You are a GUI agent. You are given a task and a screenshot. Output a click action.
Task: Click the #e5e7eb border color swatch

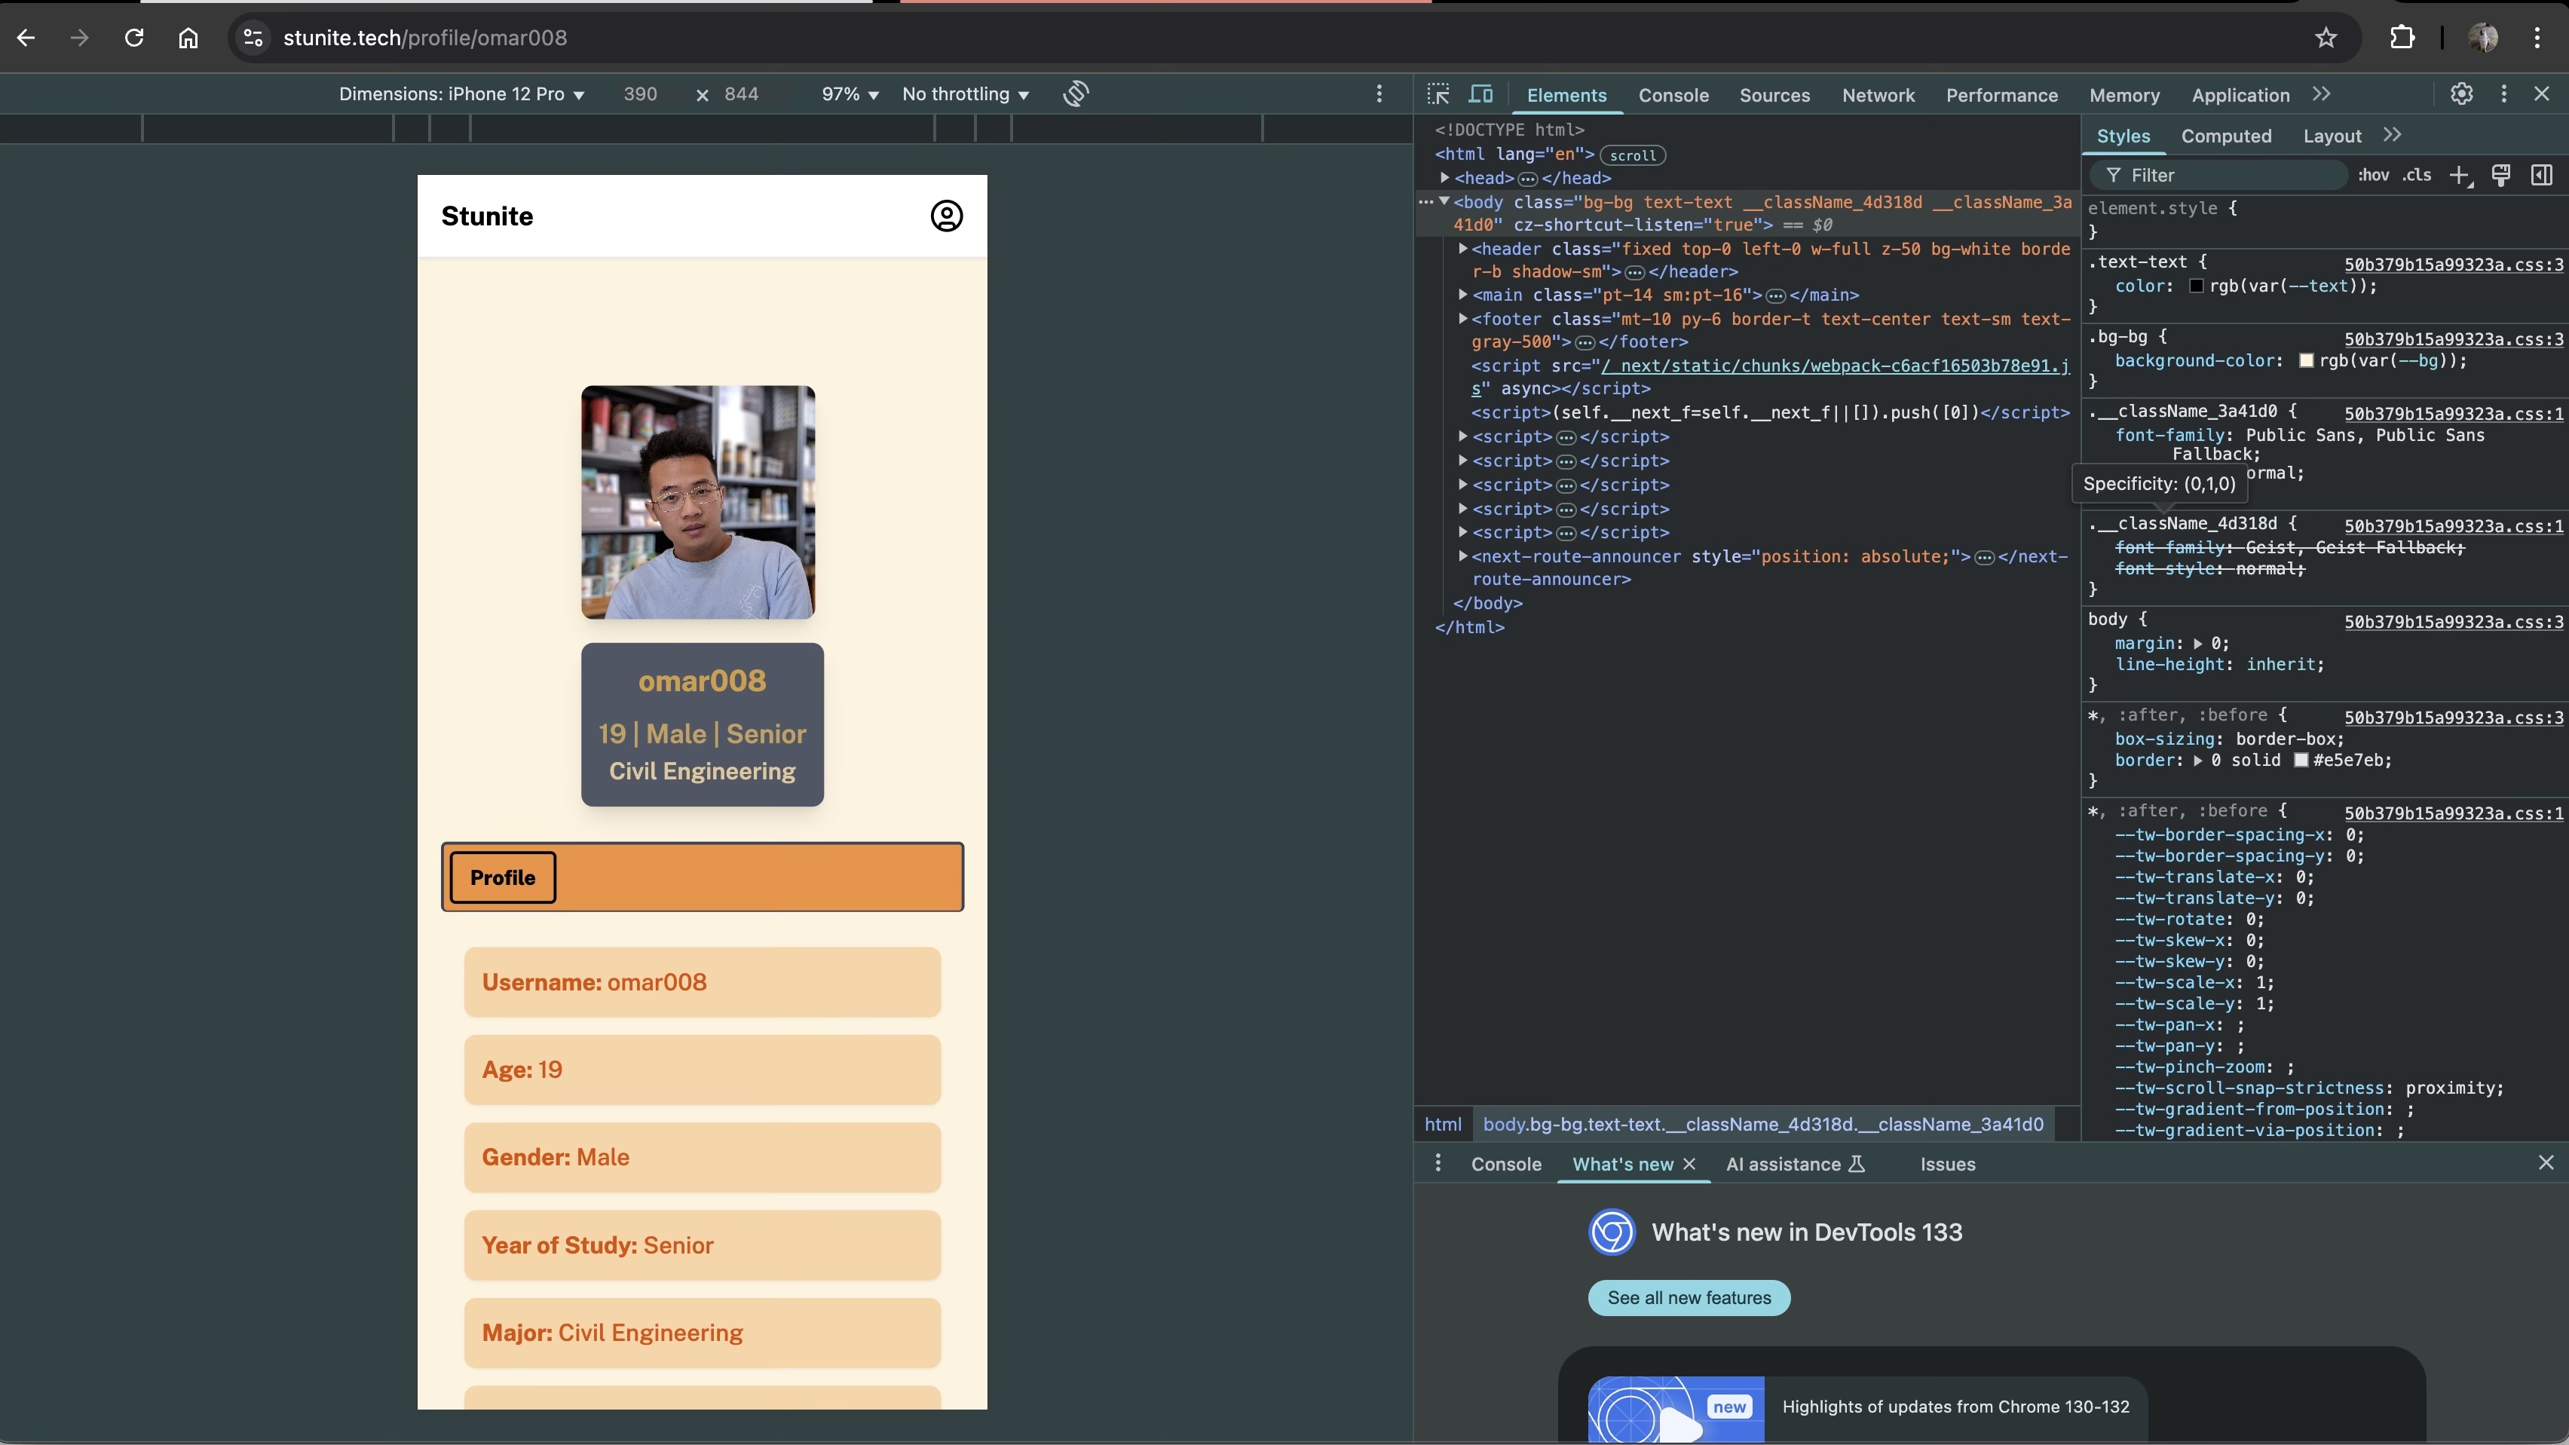(2301, 760)
